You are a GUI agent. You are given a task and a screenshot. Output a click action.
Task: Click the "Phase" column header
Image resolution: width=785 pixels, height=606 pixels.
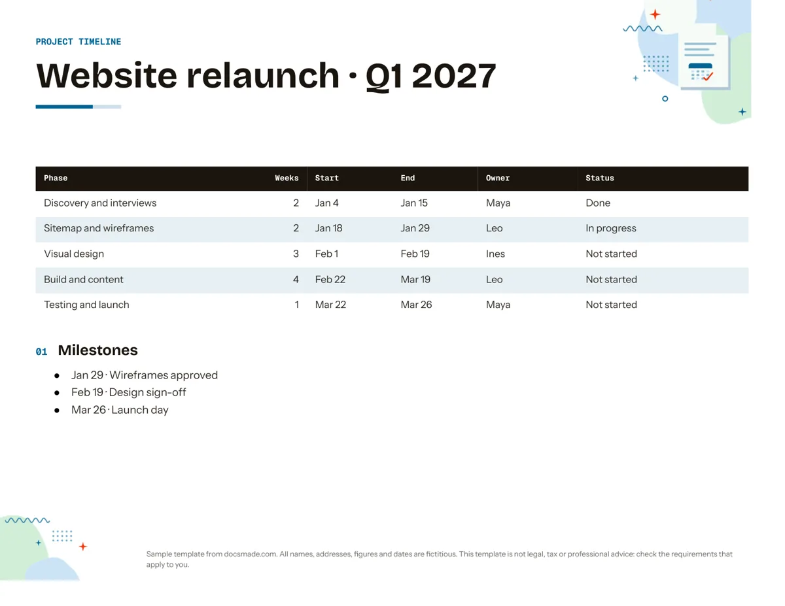pos(56,178)
